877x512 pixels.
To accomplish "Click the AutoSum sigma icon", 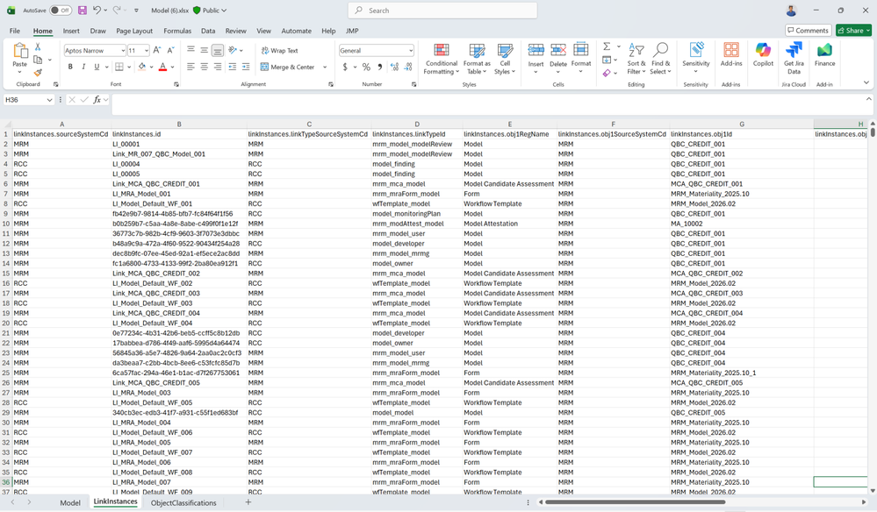I will (x=607, y=46).
